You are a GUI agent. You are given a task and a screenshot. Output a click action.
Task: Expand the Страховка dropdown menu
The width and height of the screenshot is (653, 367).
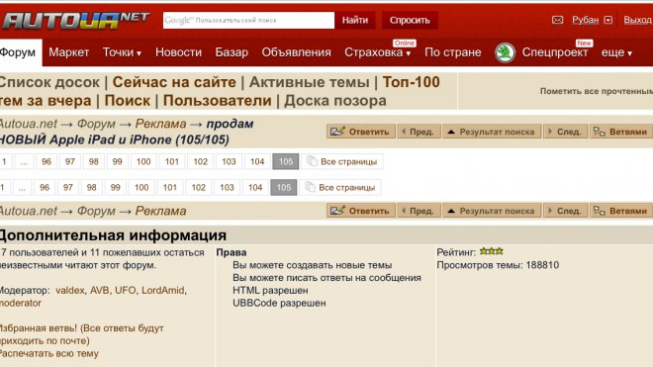click(378, 52)
